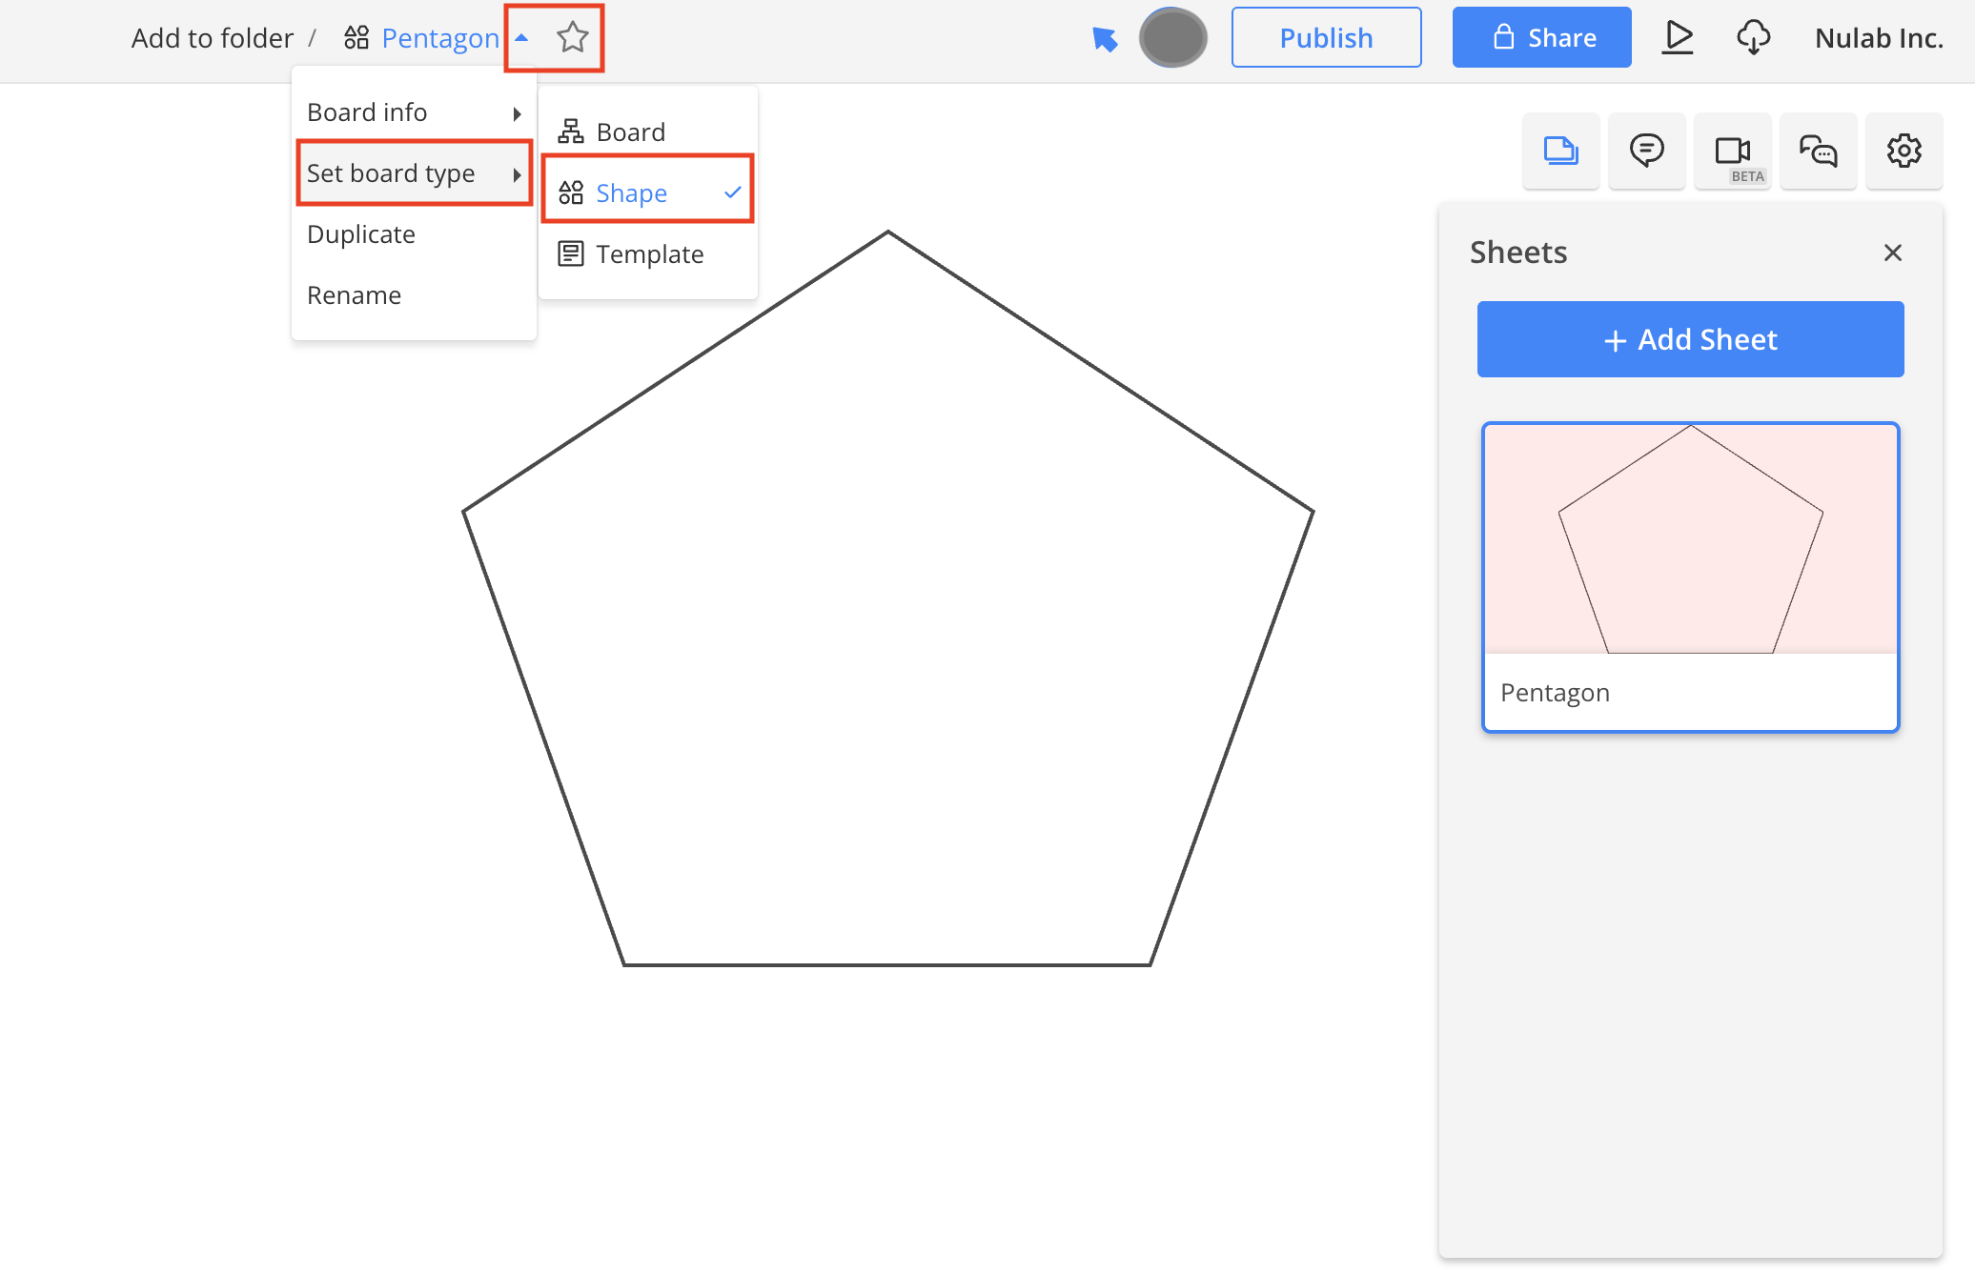Choose Duplicate from the menu

[x=414, y=234]
